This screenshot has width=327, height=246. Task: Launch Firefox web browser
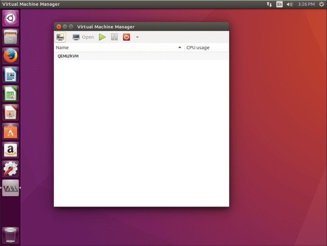point(10,56)
